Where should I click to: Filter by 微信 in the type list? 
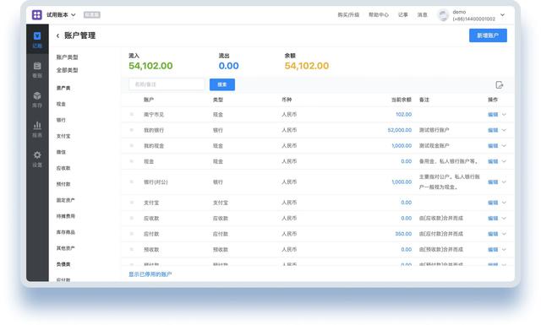pyautogui.click(x=61, y=152)
